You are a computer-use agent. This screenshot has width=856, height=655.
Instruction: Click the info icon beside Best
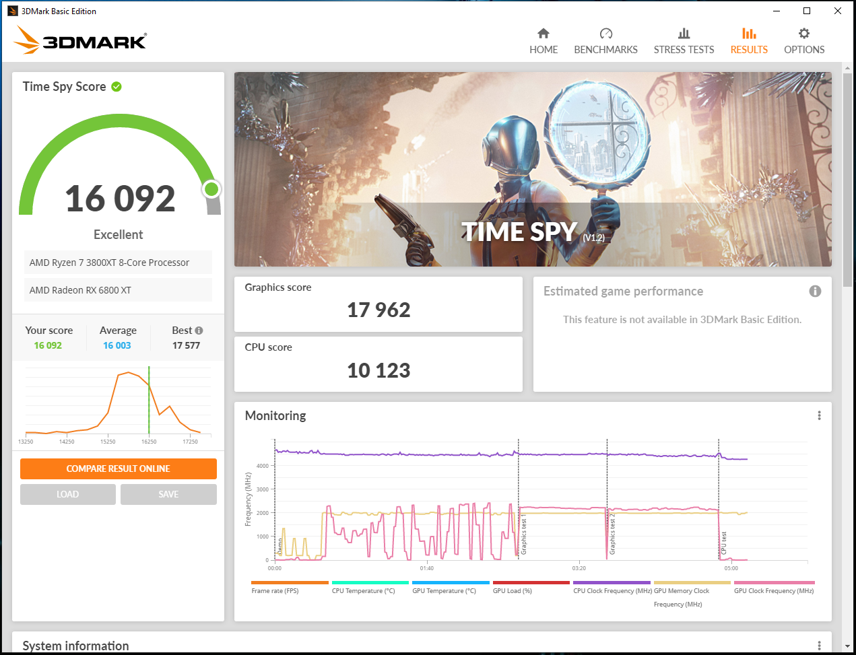click(x=199, y=331)
